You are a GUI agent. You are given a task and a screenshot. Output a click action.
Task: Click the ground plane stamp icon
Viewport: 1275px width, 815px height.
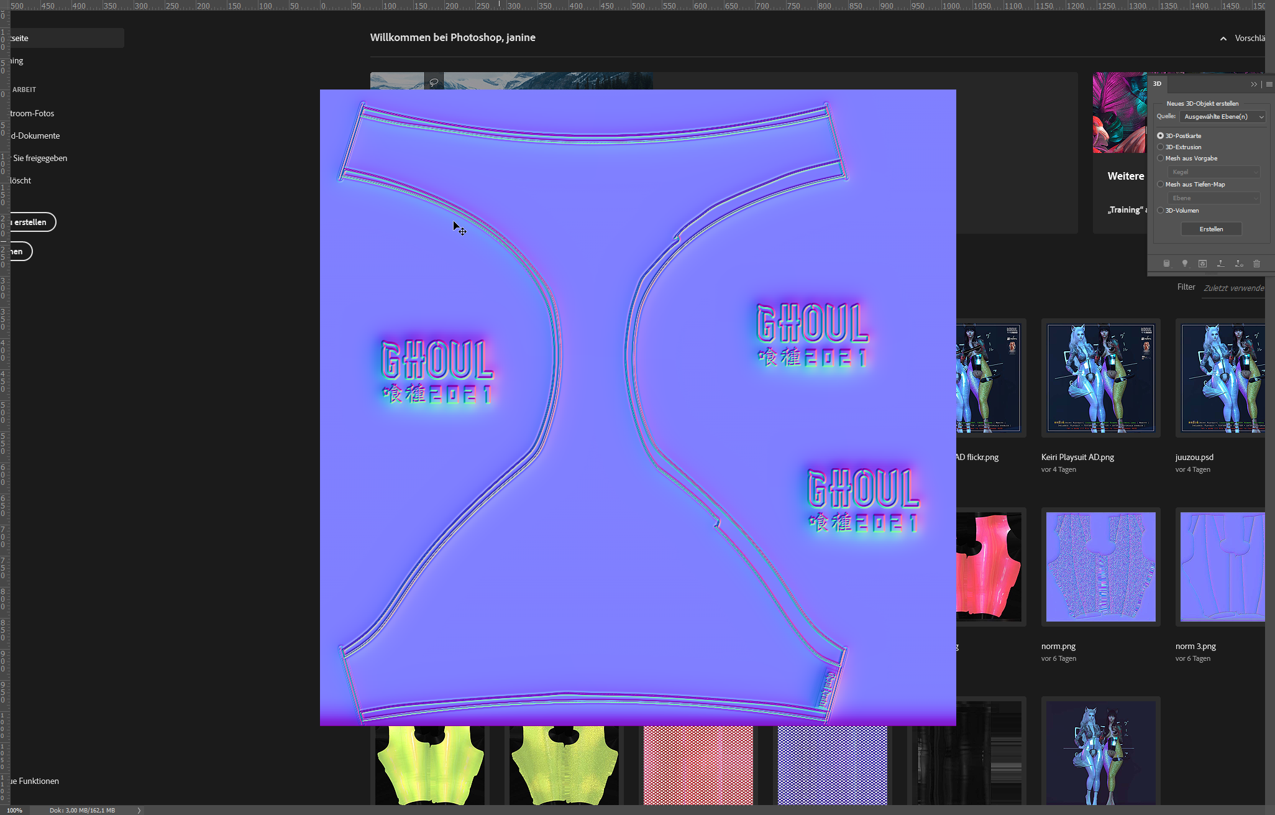point(1220,264)
